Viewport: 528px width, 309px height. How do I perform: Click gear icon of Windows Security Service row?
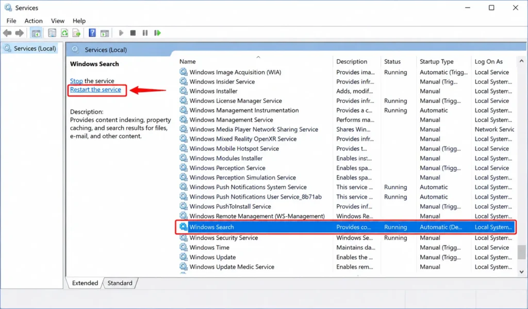(x=183, y=238)
